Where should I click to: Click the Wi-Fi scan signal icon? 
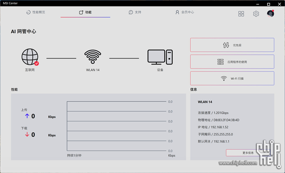click(224, 79)
